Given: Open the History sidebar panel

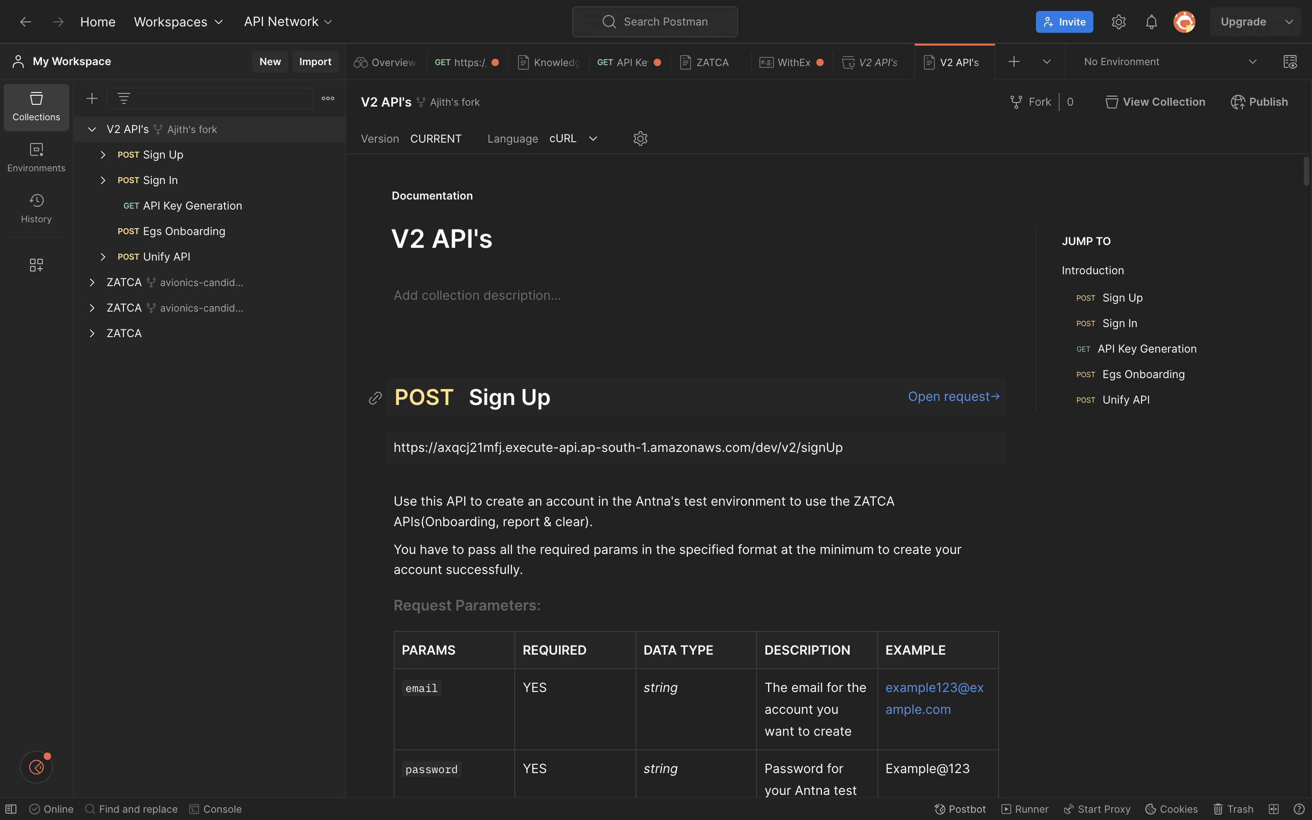Looking at the screenshot, I should [x=36, y=208].
